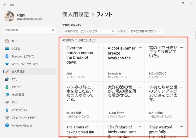Click the フォント page title

(x=104, y=14)
